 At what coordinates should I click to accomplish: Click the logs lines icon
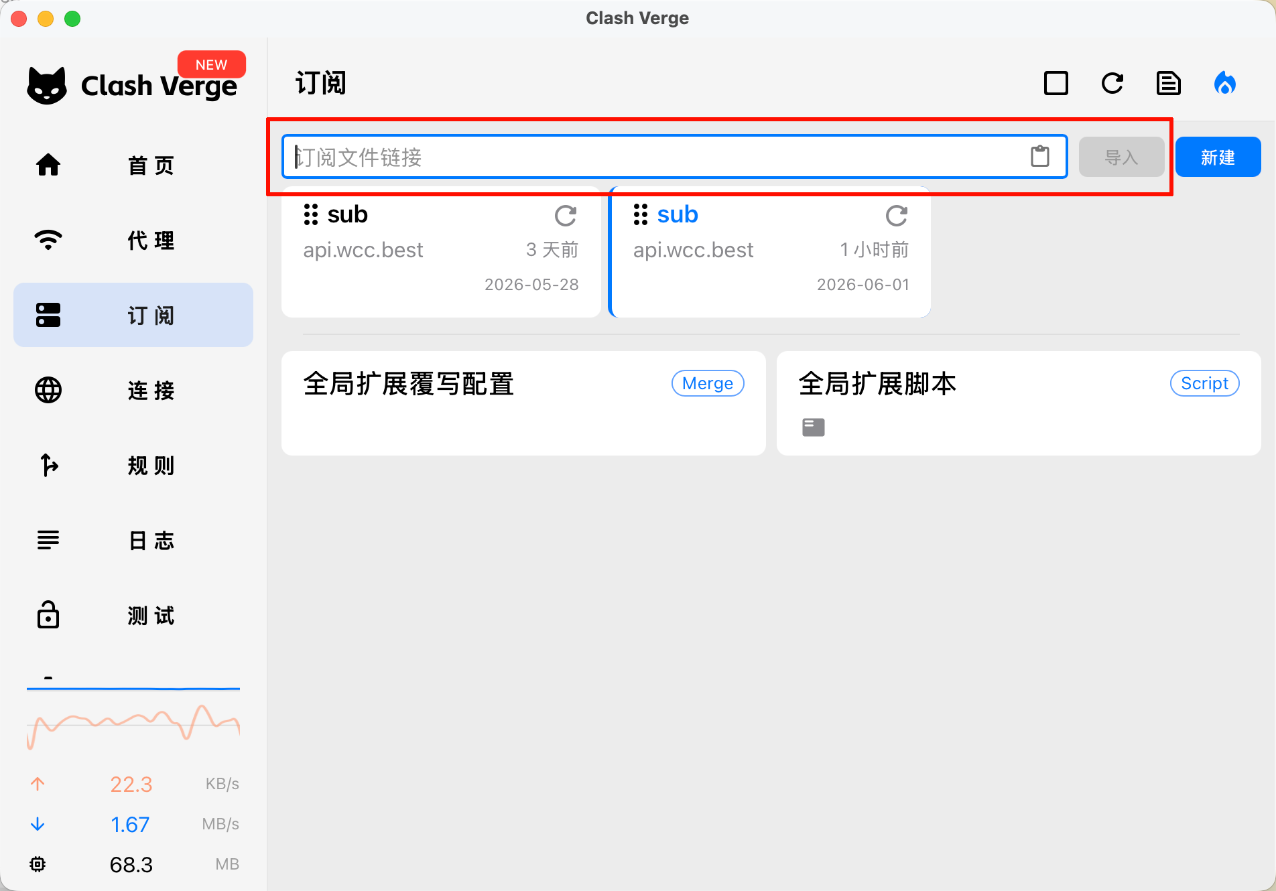[x=48, y=540]
